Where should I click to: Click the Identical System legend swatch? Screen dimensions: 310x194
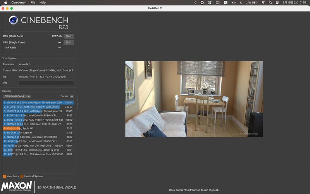(x=22, y=176)
